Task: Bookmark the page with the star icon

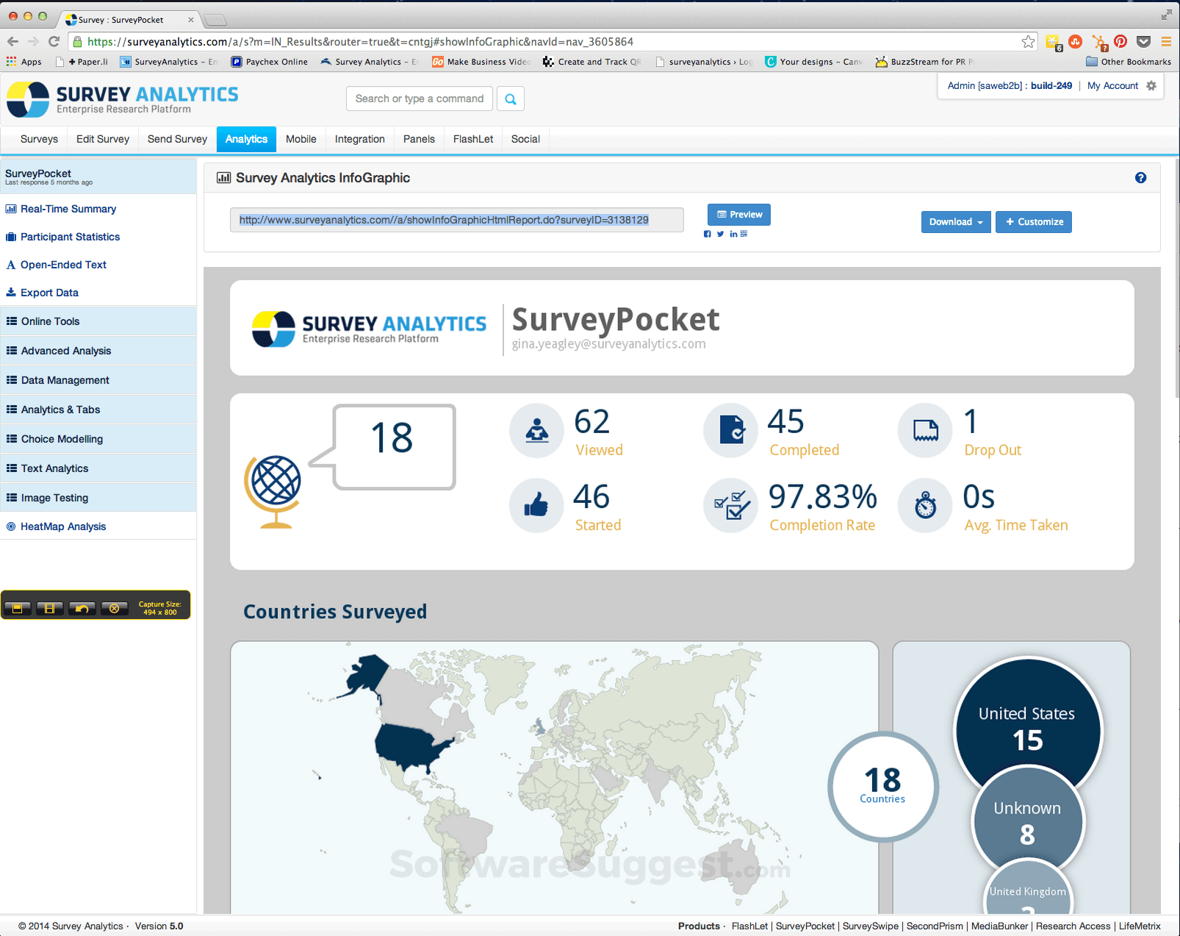Action: tap(1028, 42)
